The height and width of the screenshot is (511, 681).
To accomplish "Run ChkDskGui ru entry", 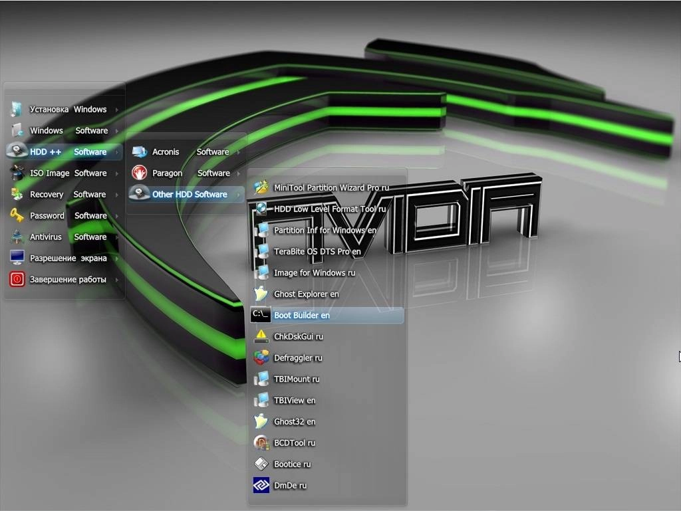I will pos(327,336).
